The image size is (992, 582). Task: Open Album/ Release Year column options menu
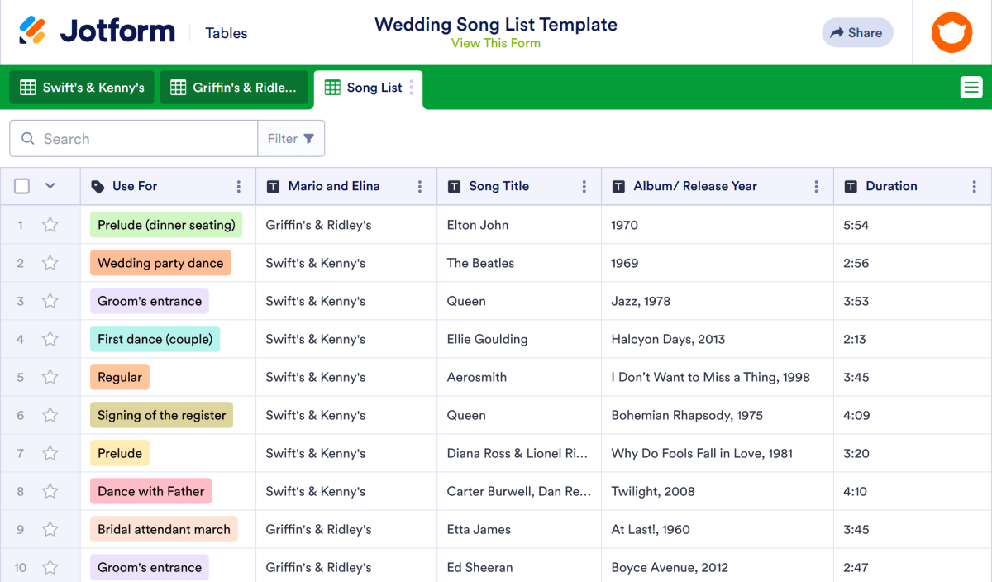(817, 187)
